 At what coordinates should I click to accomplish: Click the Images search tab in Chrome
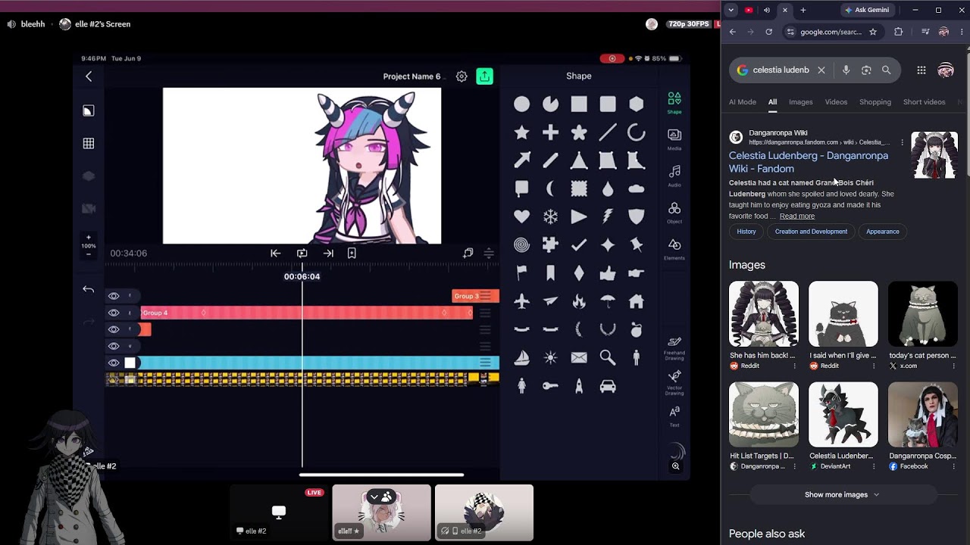coord(800,102)
